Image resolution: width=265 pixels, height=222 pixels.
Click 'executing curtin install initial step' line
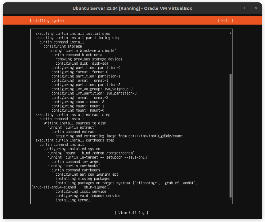73,34
